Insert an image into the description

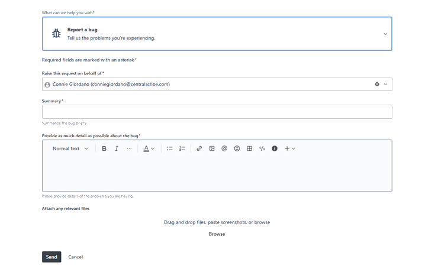click(x=212, y=148)
